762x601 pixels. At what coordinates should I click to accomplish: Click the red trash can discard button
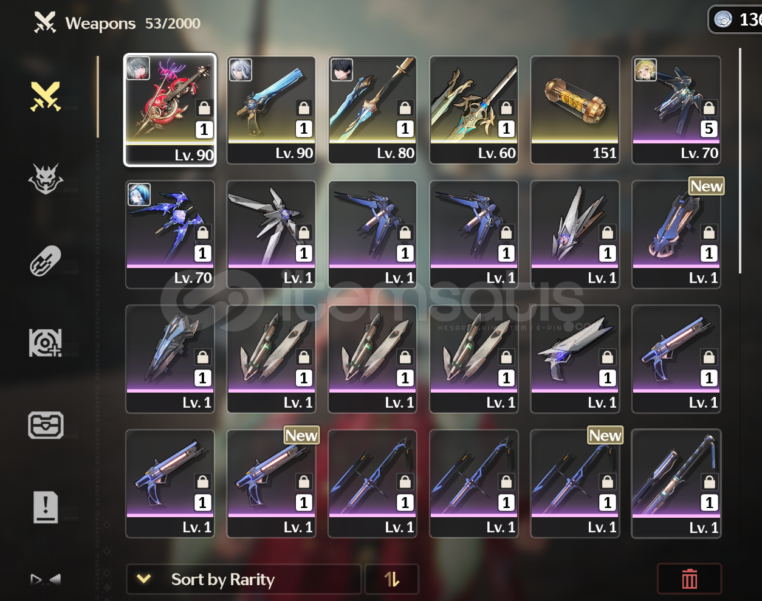pyautogui.click(x=690, y=579)
